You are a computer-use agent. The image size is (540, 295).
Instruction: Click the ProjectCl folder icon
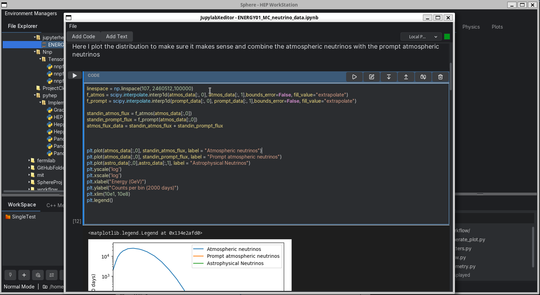tap(39, 88)
